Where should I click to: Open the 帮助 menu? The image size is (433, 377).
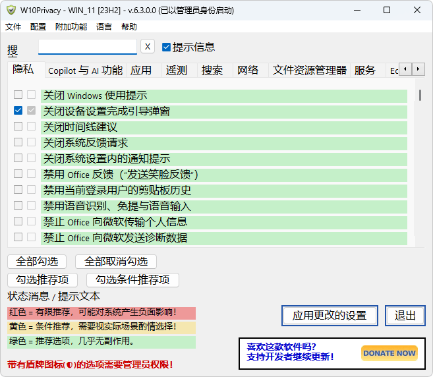click(x=129, y=27)
